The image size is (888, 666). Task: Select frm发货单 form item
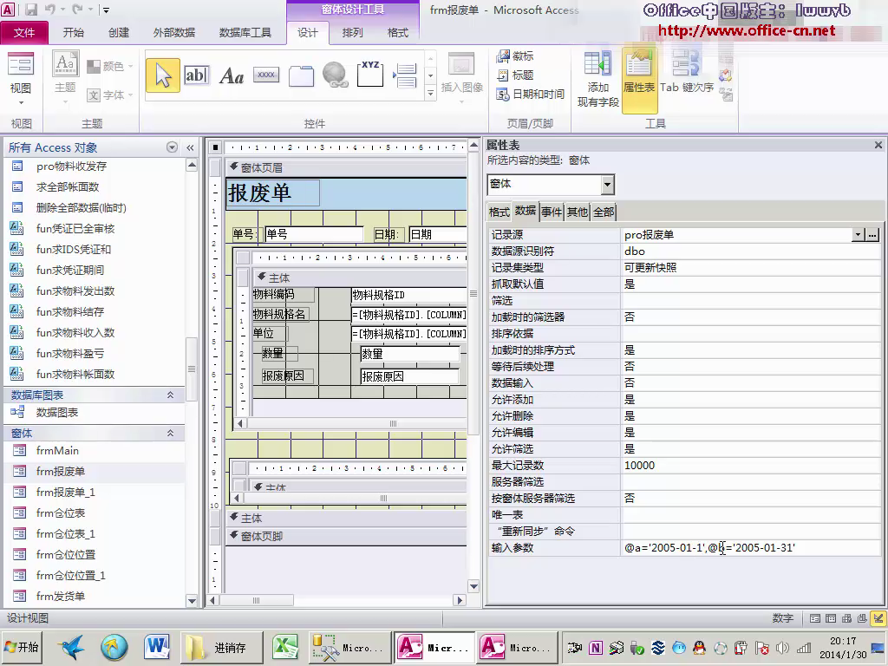pyautogui.click(x=60, y=596)
